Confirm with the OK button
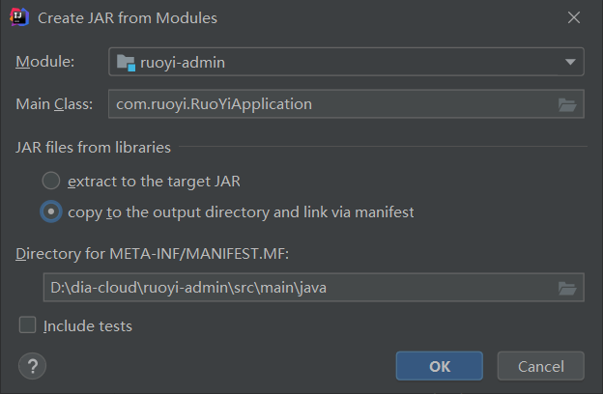 pyautogui.click(x=440, y=366)
